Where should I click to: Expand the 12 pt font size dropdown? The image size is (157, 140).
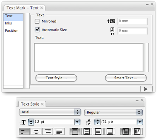pos(77,122)
